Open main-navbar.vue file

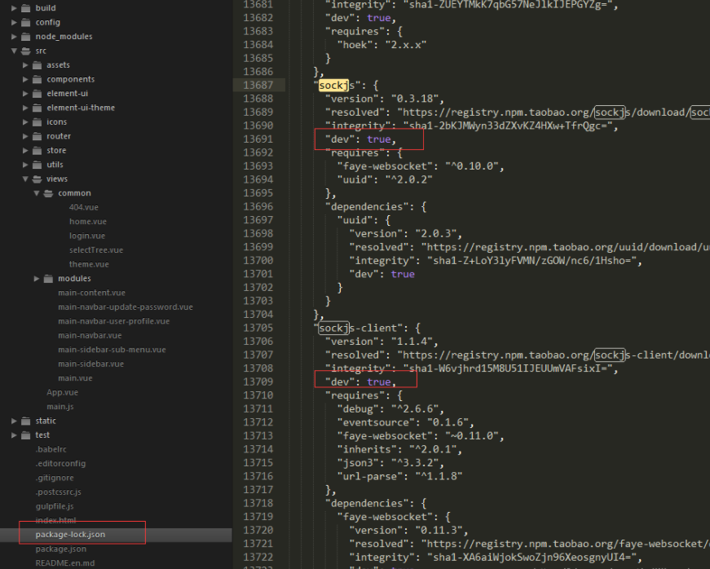click(x=90, y=335)
